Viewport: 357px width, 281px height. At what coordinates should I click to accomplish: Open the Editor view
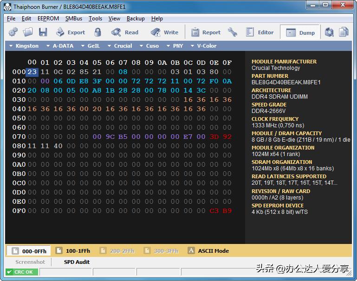pyautogui.click(x=260, y=32)
